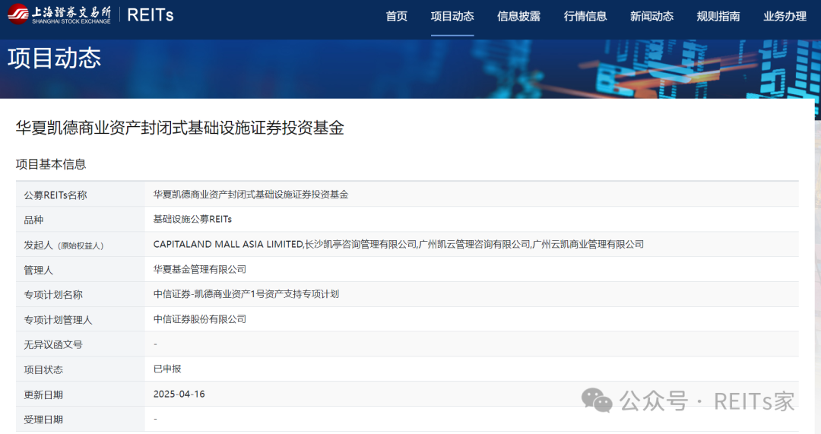Open the 首页 menu item

tap(396, 16)
